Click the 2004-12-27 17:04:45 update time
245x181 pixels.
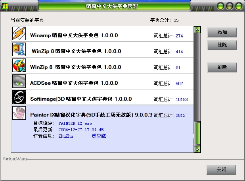pyautogui.click(x=81, y=130)
